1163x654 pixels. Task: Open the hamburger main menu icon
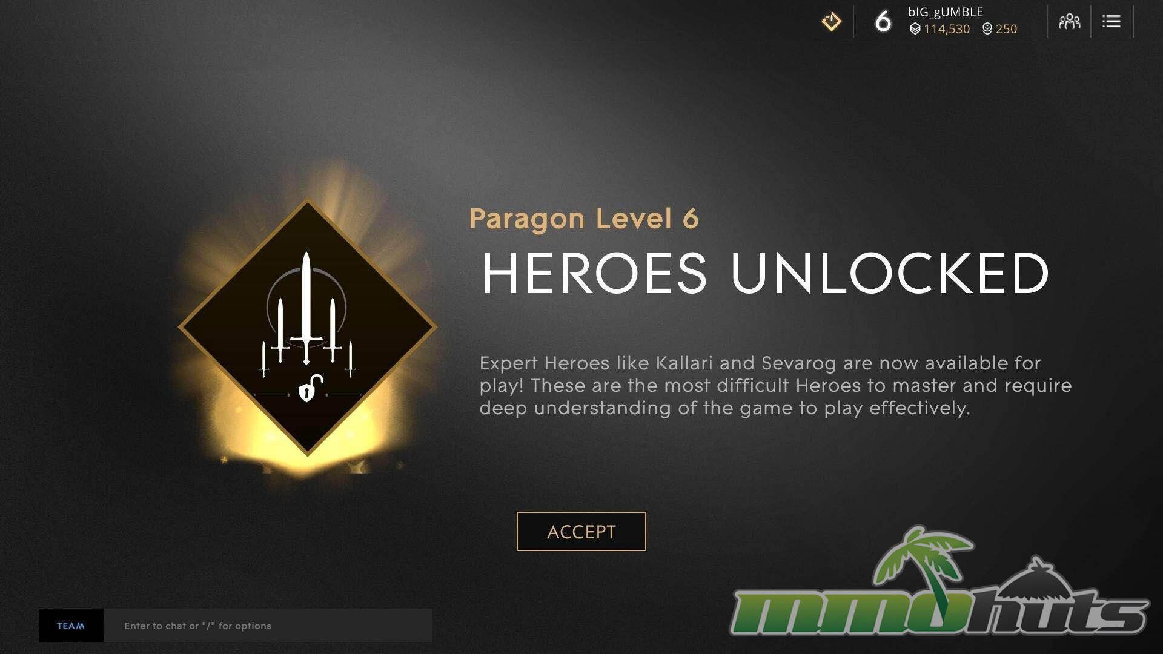(1111, 22)
